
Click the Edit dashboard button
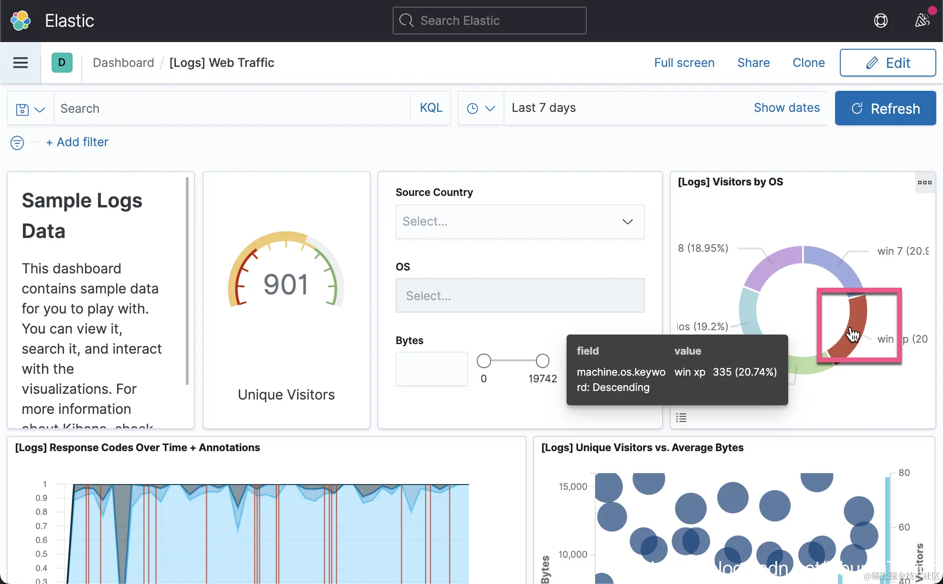tap(888, 63)
